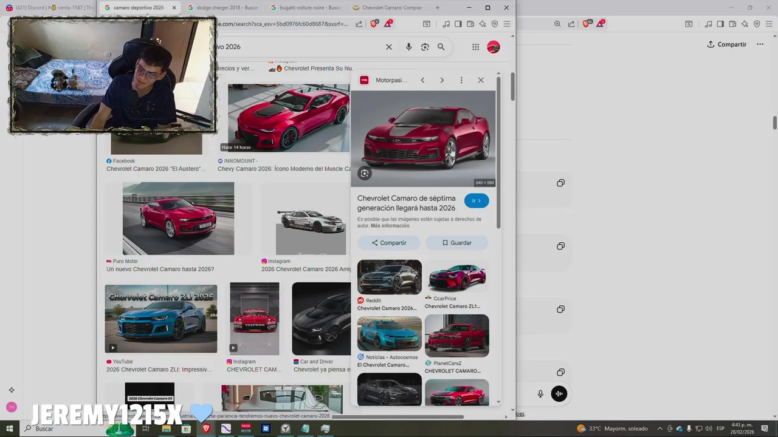Open the Google apps grid

click(475, 47)
